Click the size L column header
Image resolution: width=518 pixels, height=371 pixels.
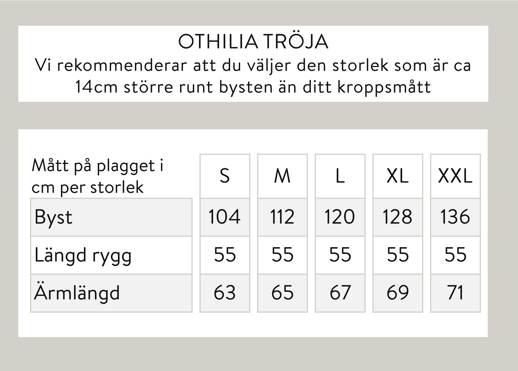(340, 176)
